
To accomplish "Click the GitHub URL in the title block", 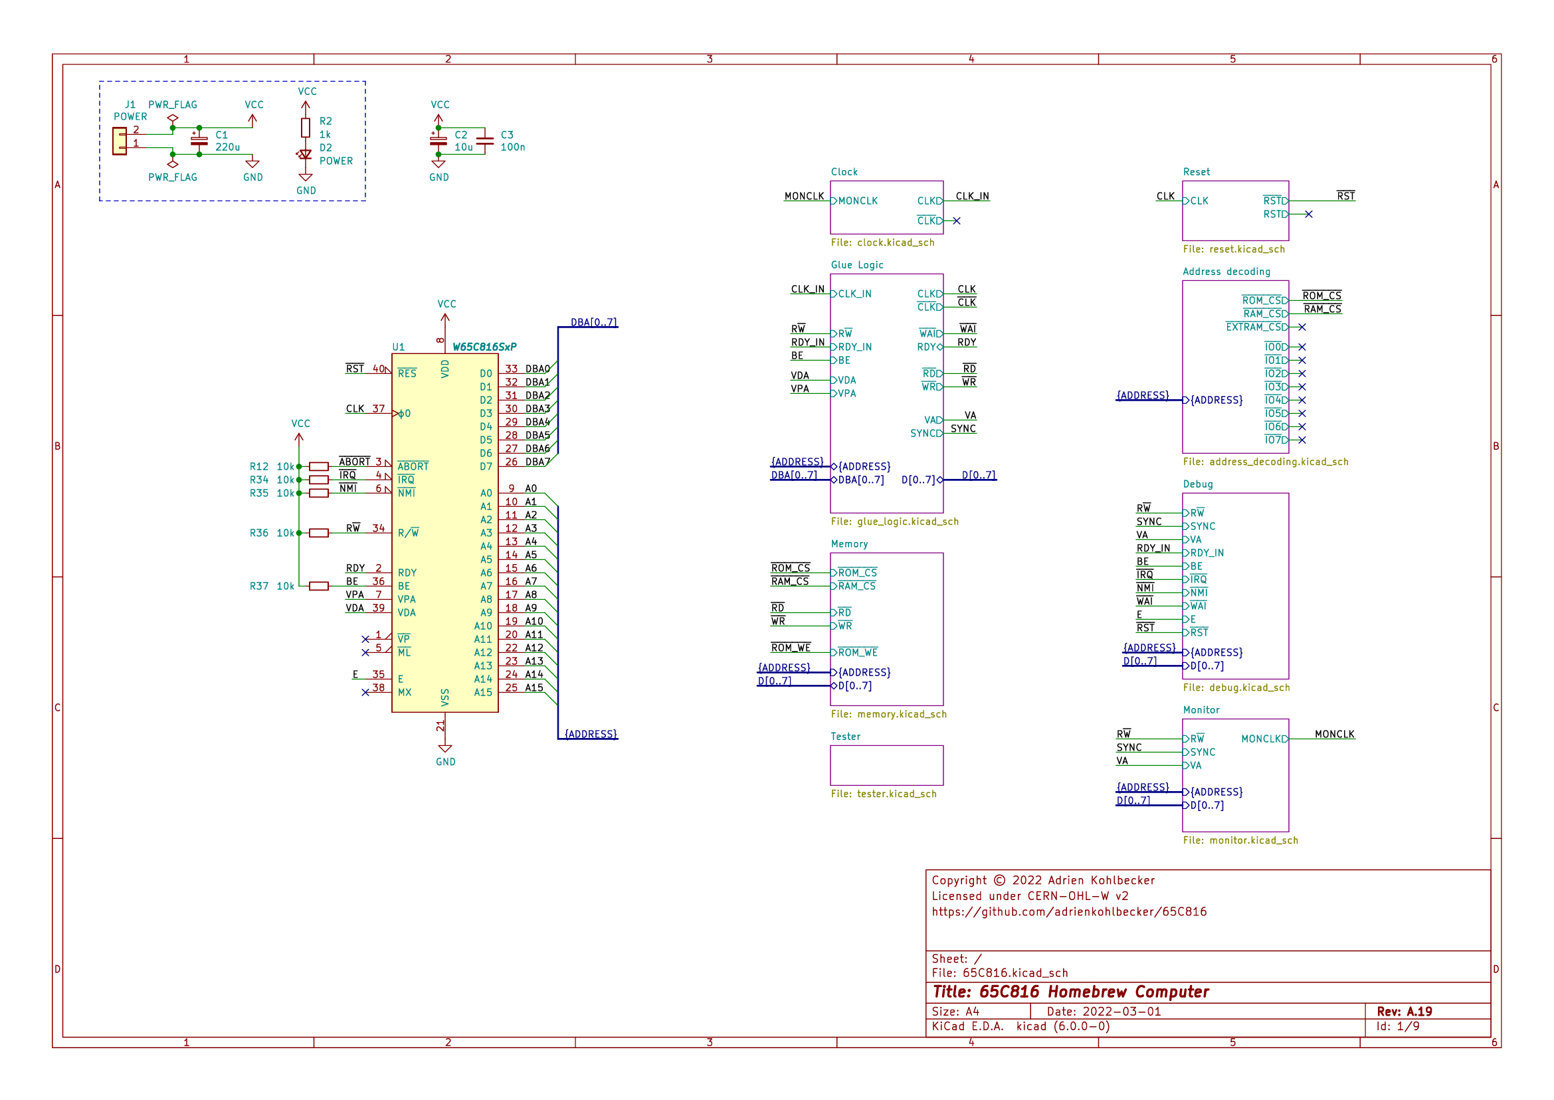I will pyautogui.click(x=1068, y=912).
